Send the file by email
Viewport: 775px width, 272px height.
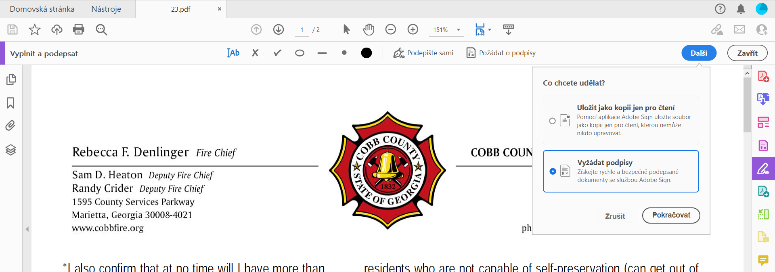739,29
